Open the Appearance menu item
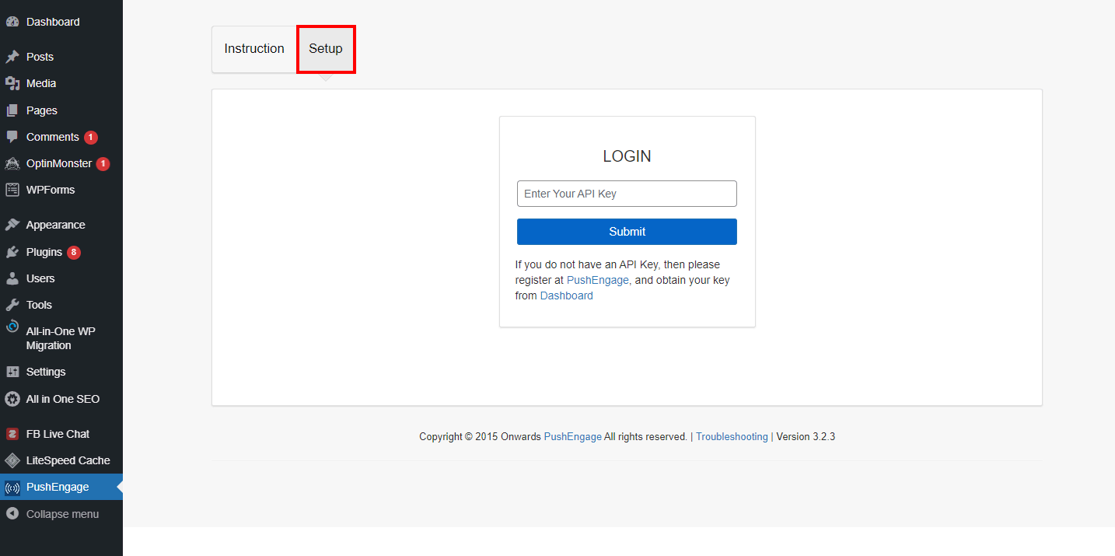 click(55, 225)
